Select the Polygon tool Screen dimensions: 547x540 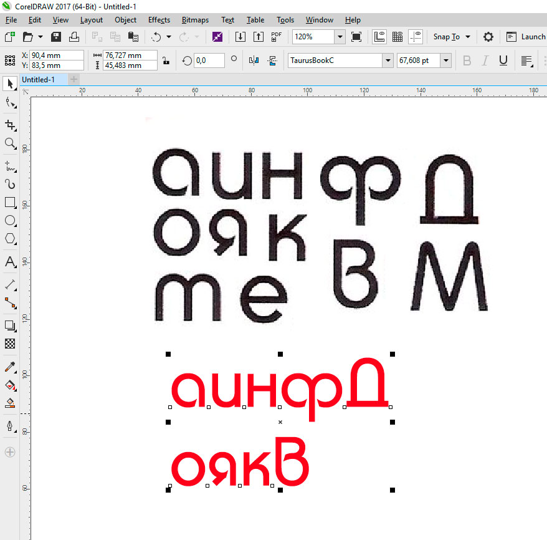(10, 238)
